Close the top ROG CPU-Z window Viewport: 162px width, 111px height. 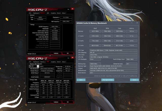coord(73,9)
